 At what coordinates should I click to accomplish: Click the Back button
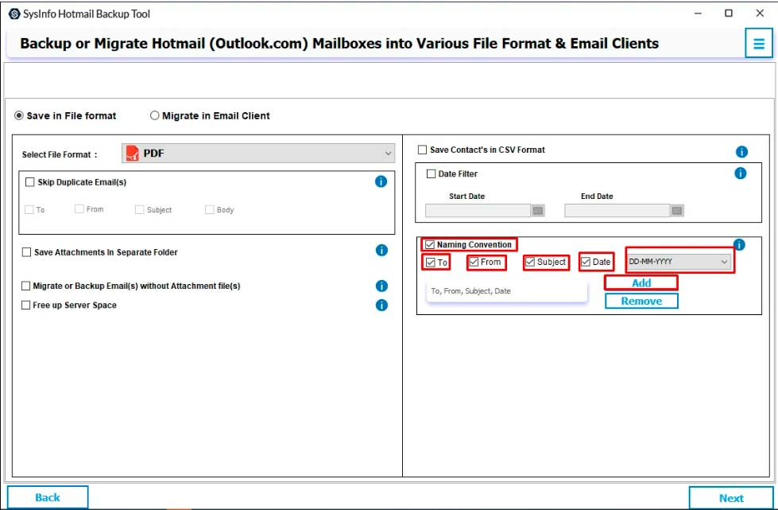click(x=48, y=497)
